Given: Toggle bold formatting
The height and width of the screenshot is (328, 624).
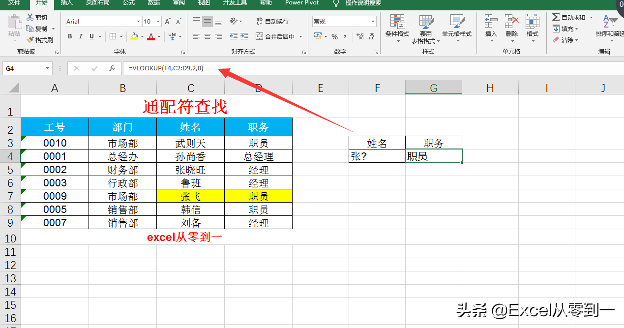Looking at the screenshot, I should [70, 36].
